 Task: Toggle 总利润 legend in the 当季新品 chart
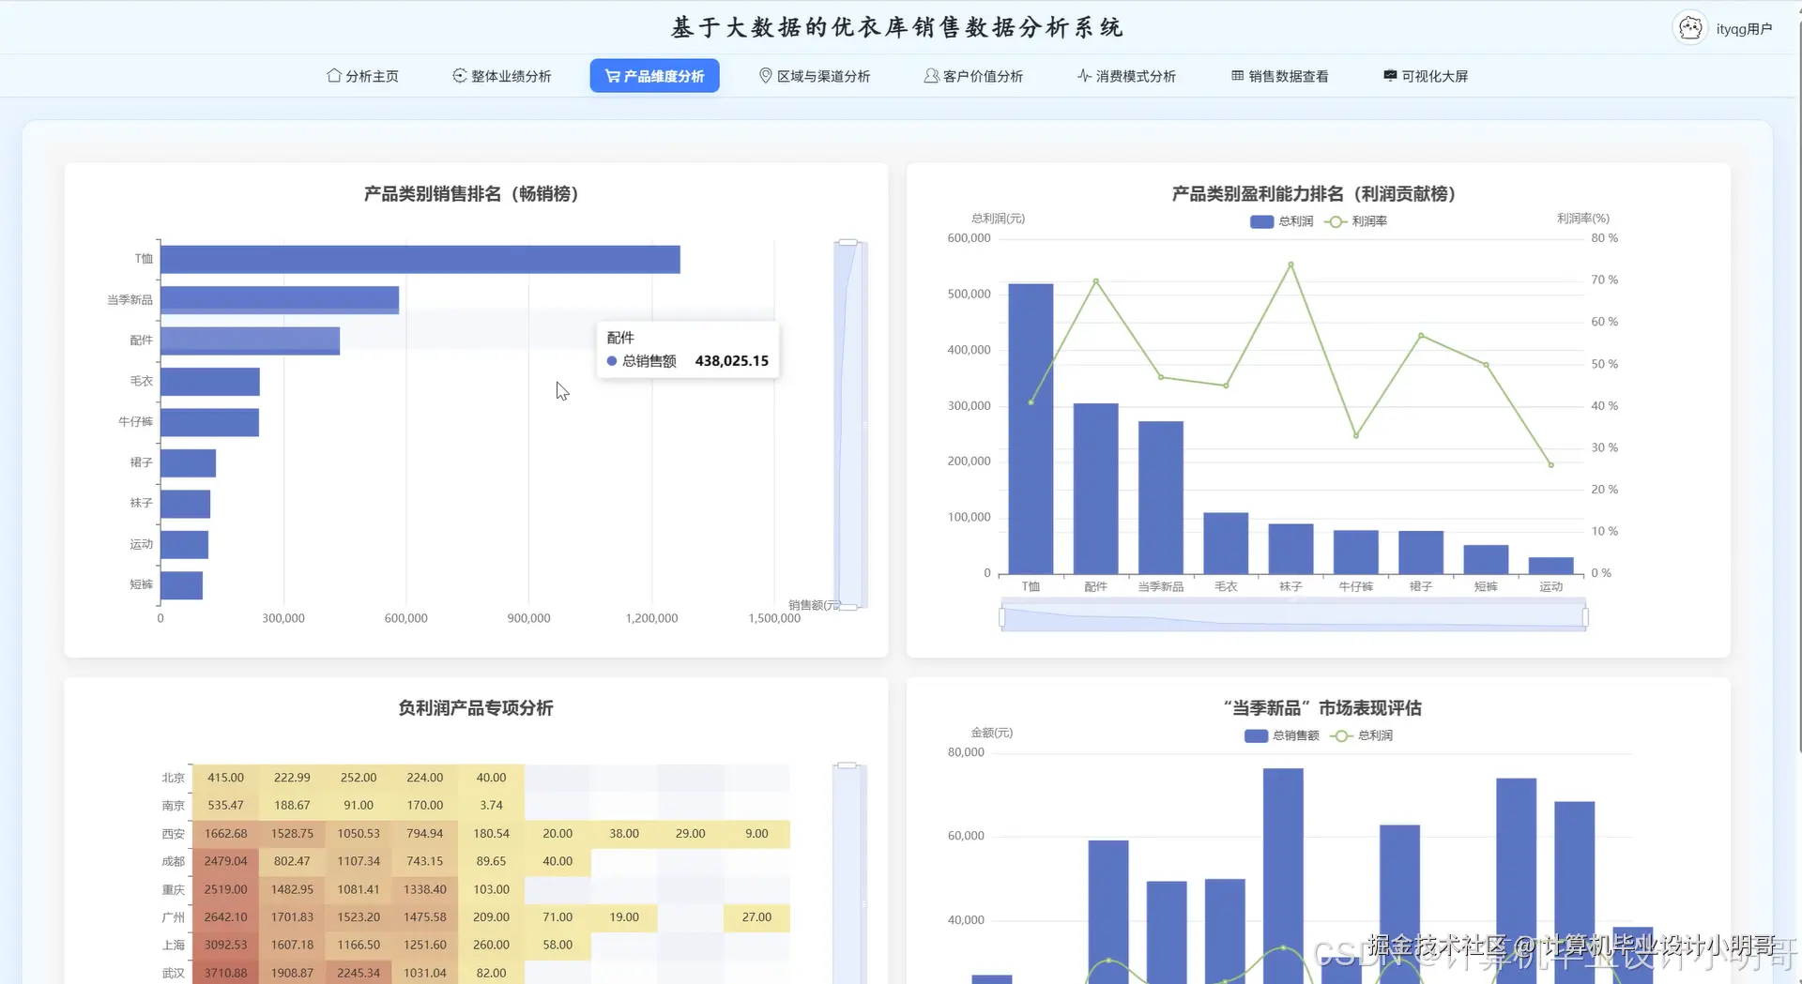click(x=1361, y=735)
